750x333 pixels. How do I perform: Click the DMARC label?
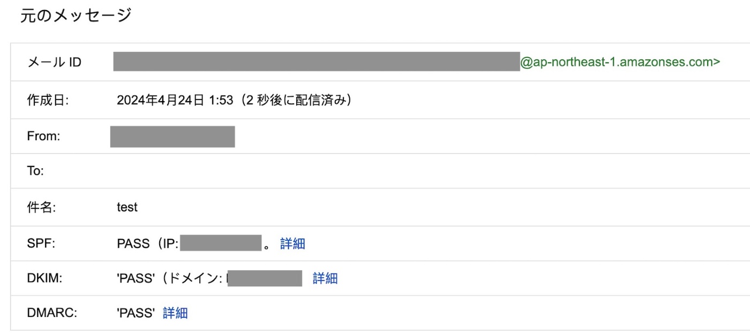[x=52, y=313]
